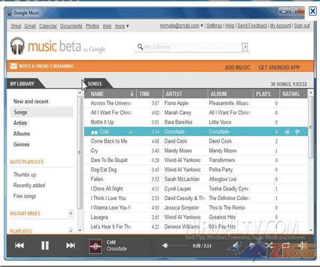Sort by Name column arrow
Viewport: 320px width, 267px height.
[x=132, y=93]
